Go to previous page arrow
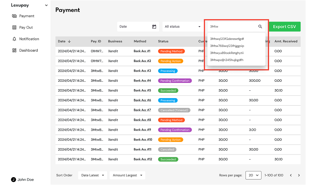The width and height of the screenshot is (315, 185). 291,175
